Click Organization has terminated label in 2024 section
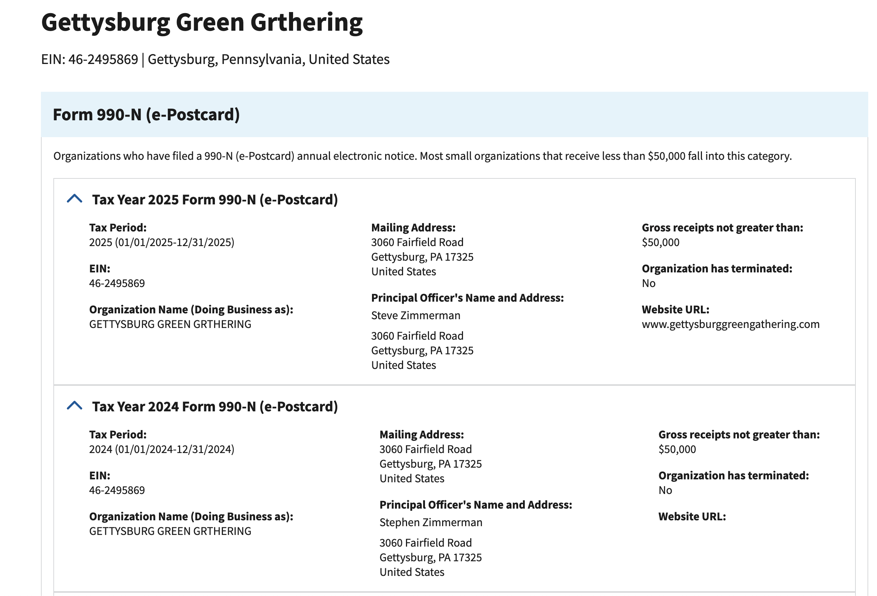Image resolution: width=877 pixels, height=596 pixels. tap(733, 475)
